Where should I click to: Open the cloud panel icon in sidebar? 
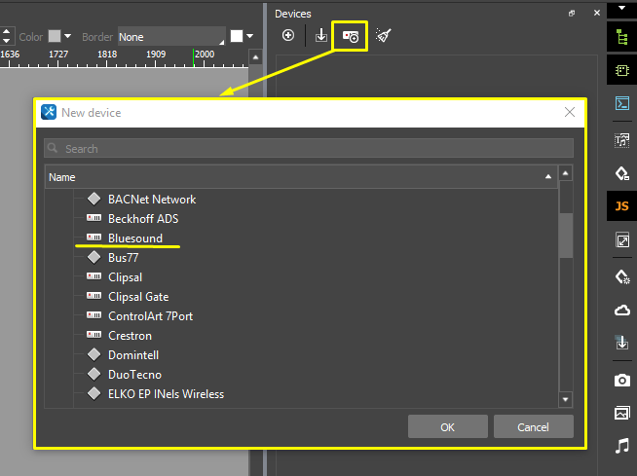tap(621, 310)
